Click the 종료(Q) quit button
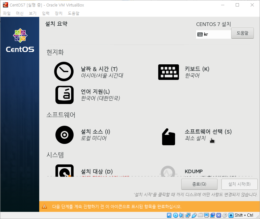Image resolution: width=260 pixels, height=219 pixels. [x=199, y=184]
